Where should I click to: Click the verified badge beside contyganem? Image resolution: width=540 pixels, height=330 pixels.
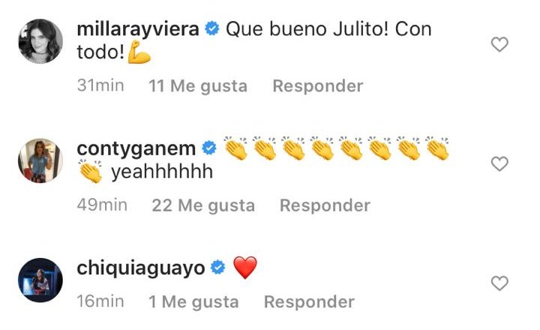point(209,148)
